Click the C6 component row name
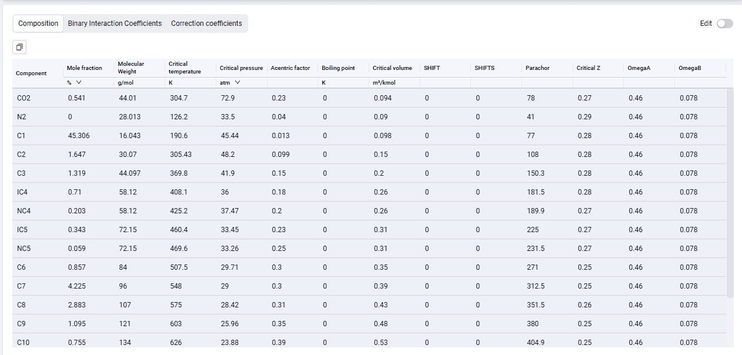The image size is (742, 355). point(22,267)
